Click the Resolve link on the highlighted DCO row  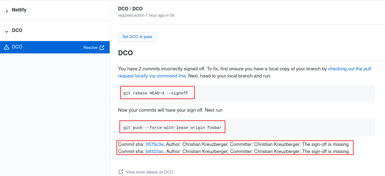pos(90,47)
